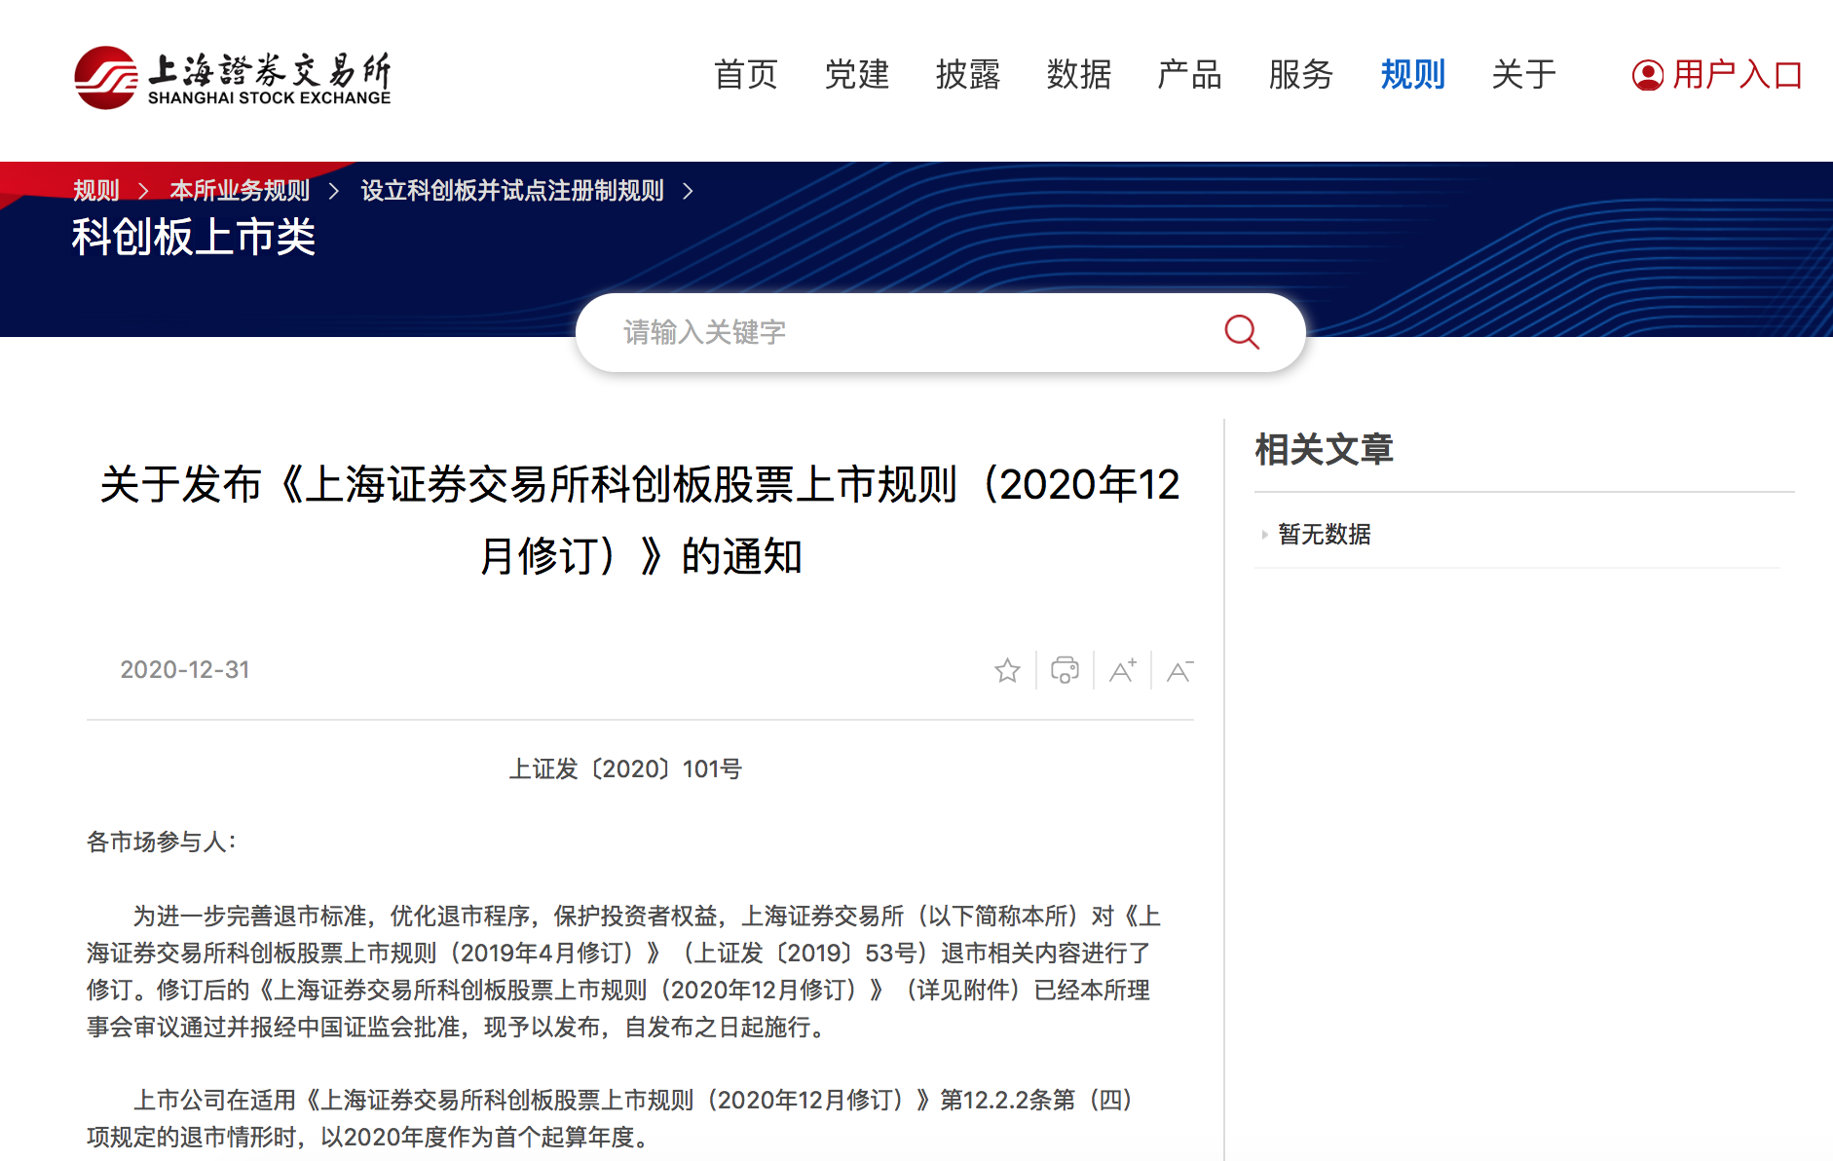Go to 本所业务规则 breadcrumb
This screenshot has height=1161, width=1833.
point(240,190)
